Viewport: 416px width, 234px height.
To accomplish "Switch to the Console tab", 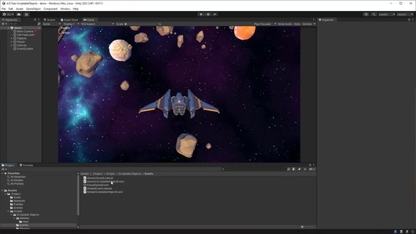I will [26, 165].
